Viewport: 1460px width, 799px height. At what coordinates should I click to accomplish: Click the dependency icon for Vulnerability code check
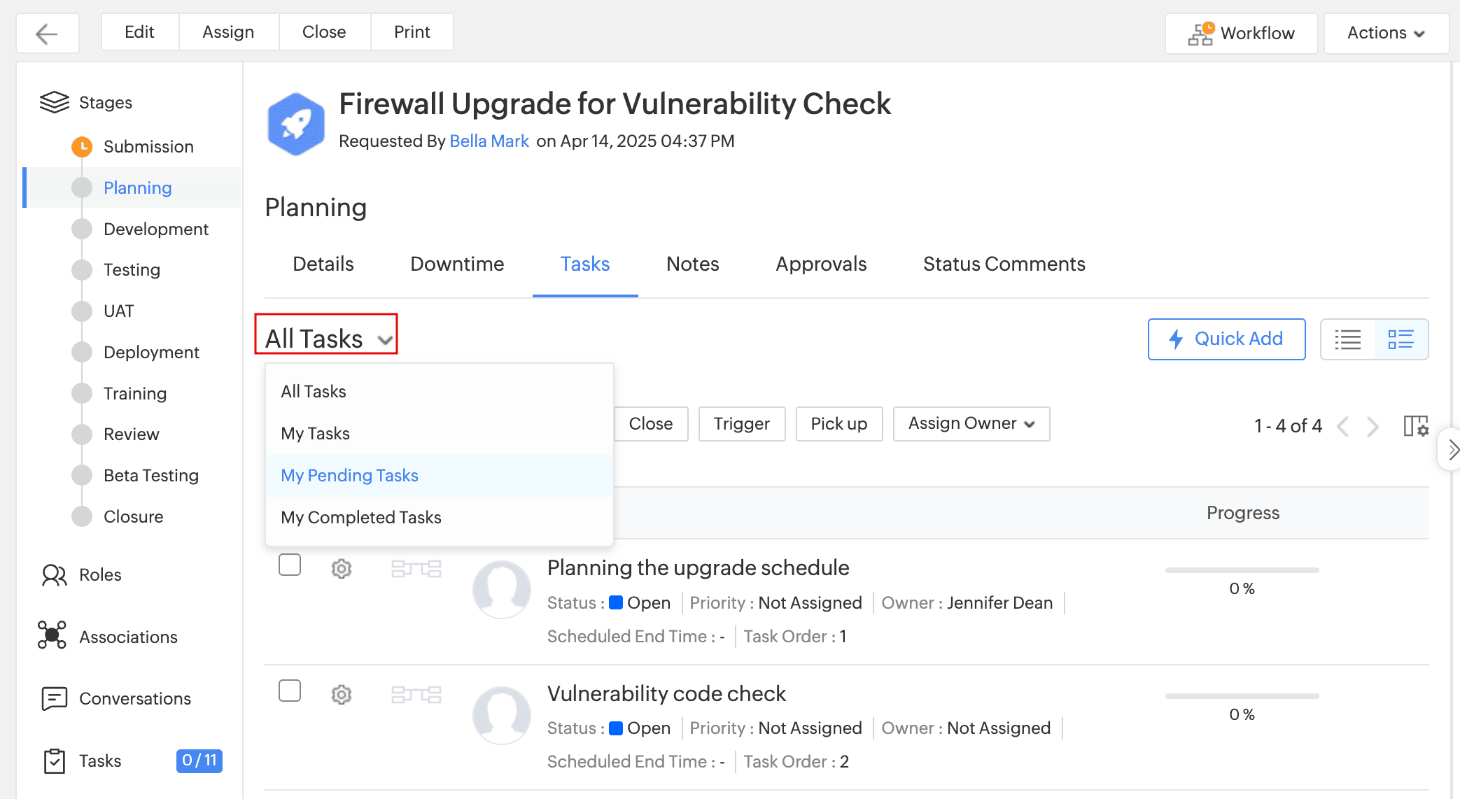point(416,694)
